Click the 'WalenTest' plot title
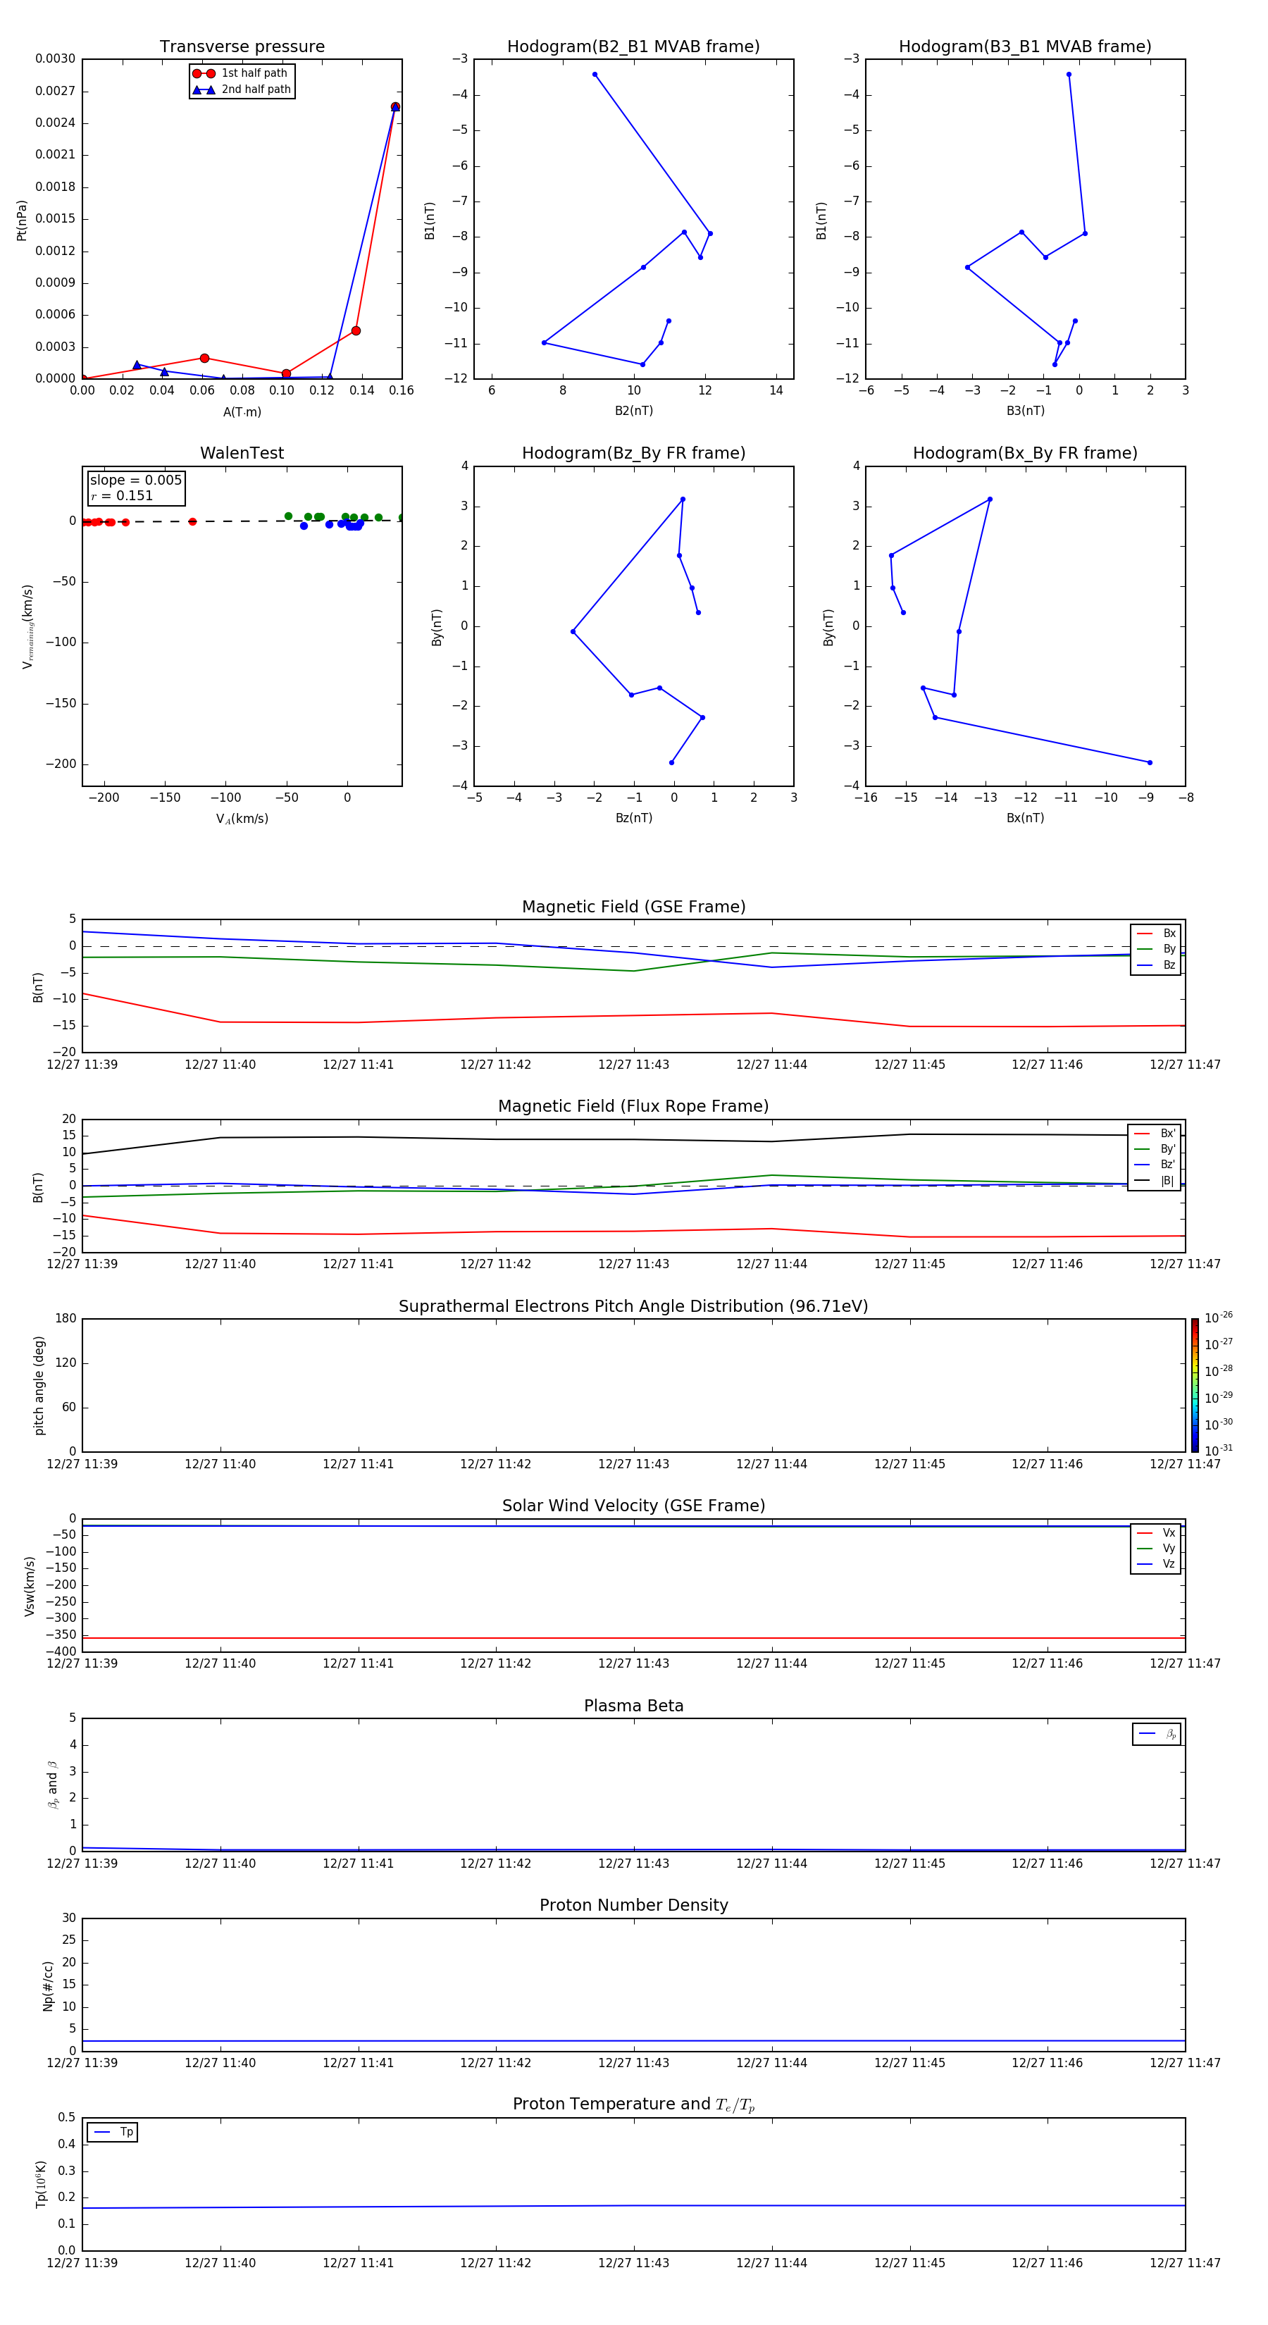This screenshot has height=2325, width=1268. [x=242, y=453]
